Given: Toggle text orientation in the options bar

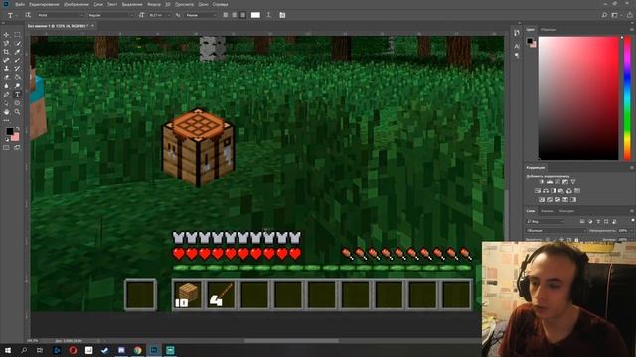Looking at the screenshot, I should click(28, 15).
